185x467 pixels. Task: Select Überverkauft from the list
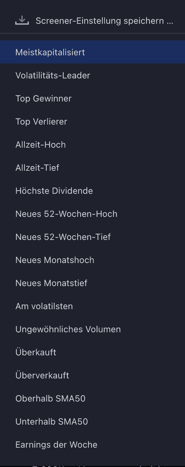pos(92,375)
